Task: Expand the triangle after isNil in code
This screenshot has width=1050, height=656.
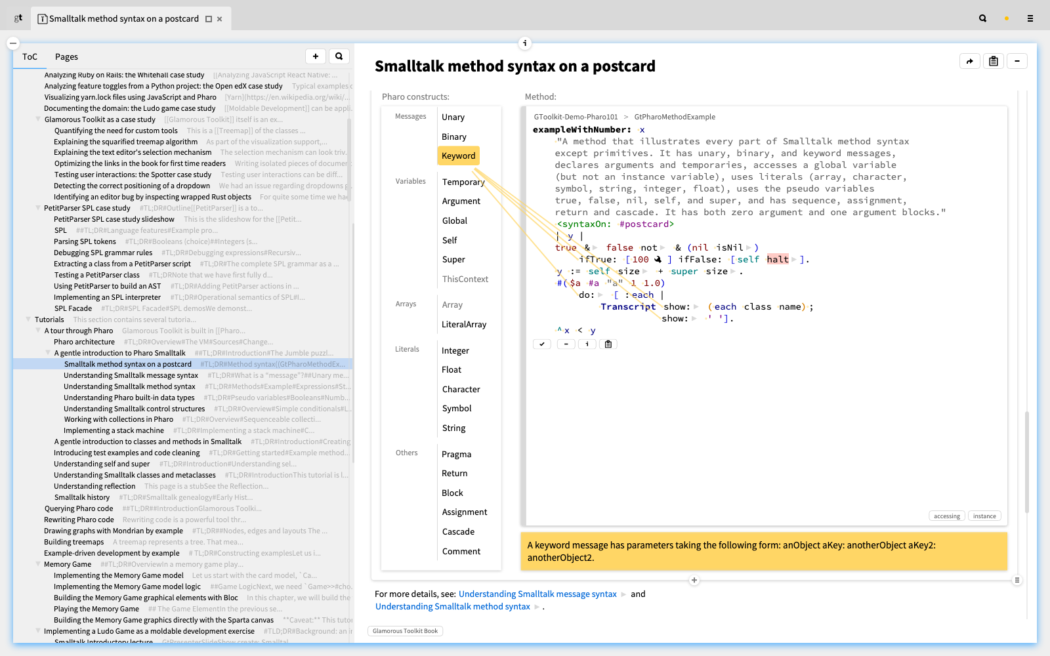Action: [x=749, y=248]
